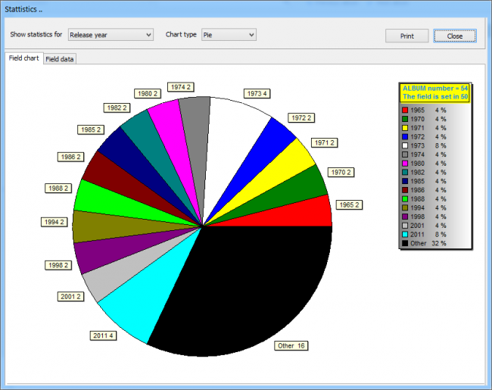Click the yellow 1971 legend swatch
Viewport: 492px width, 390px height.
[x=405, y=128]
